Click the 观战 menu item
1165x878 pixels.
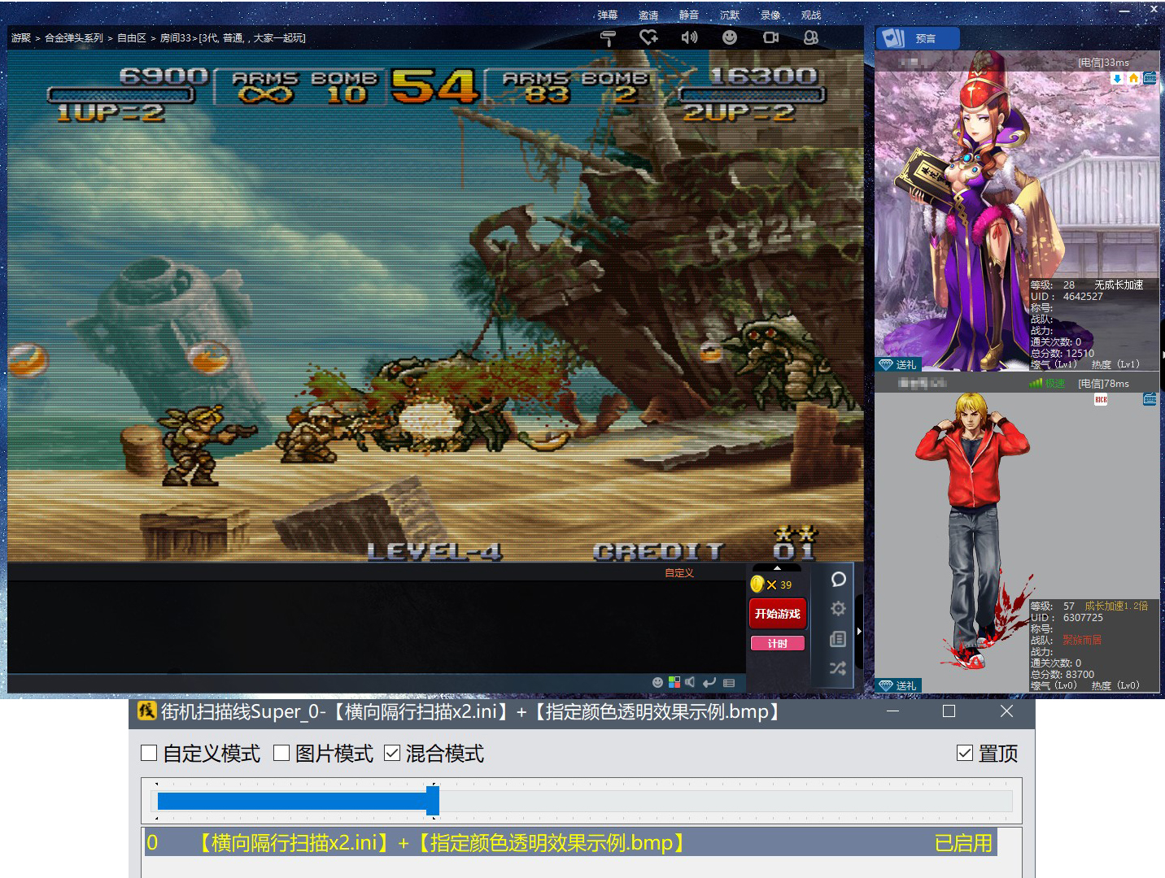[x=811, y=15]
